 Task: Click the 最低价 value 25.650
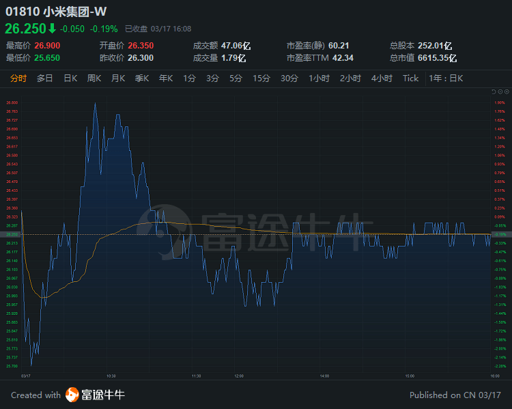[x=47, y=58]
